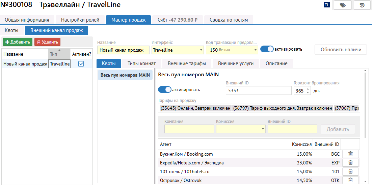The width and height of the screenshot is (373, 185).
Task: Click trash icon for Ostrovok agent
Action: coord(350,180)
